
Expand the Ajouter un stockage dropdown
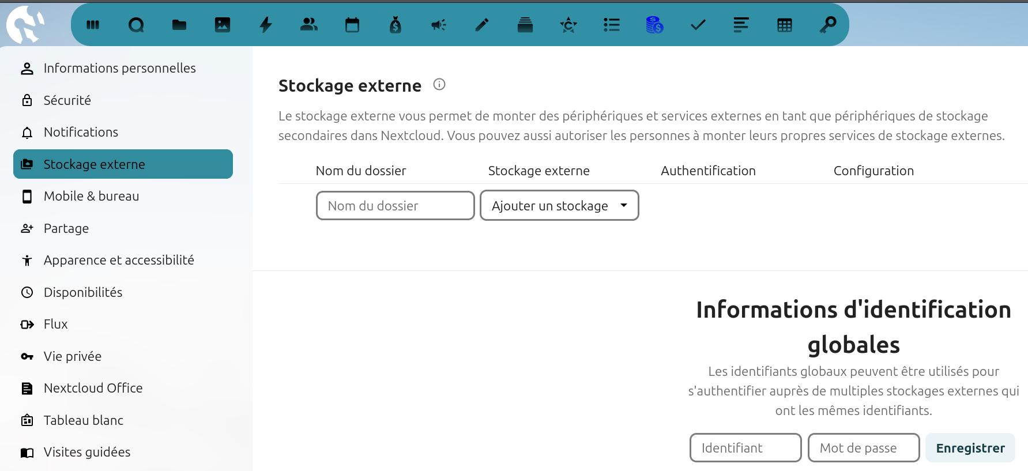(x=559, y=206)
